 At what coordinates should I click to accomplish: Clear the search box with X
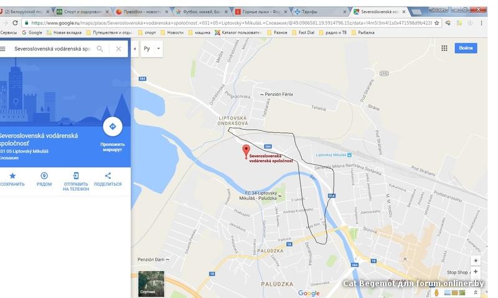tap(118, 49)
